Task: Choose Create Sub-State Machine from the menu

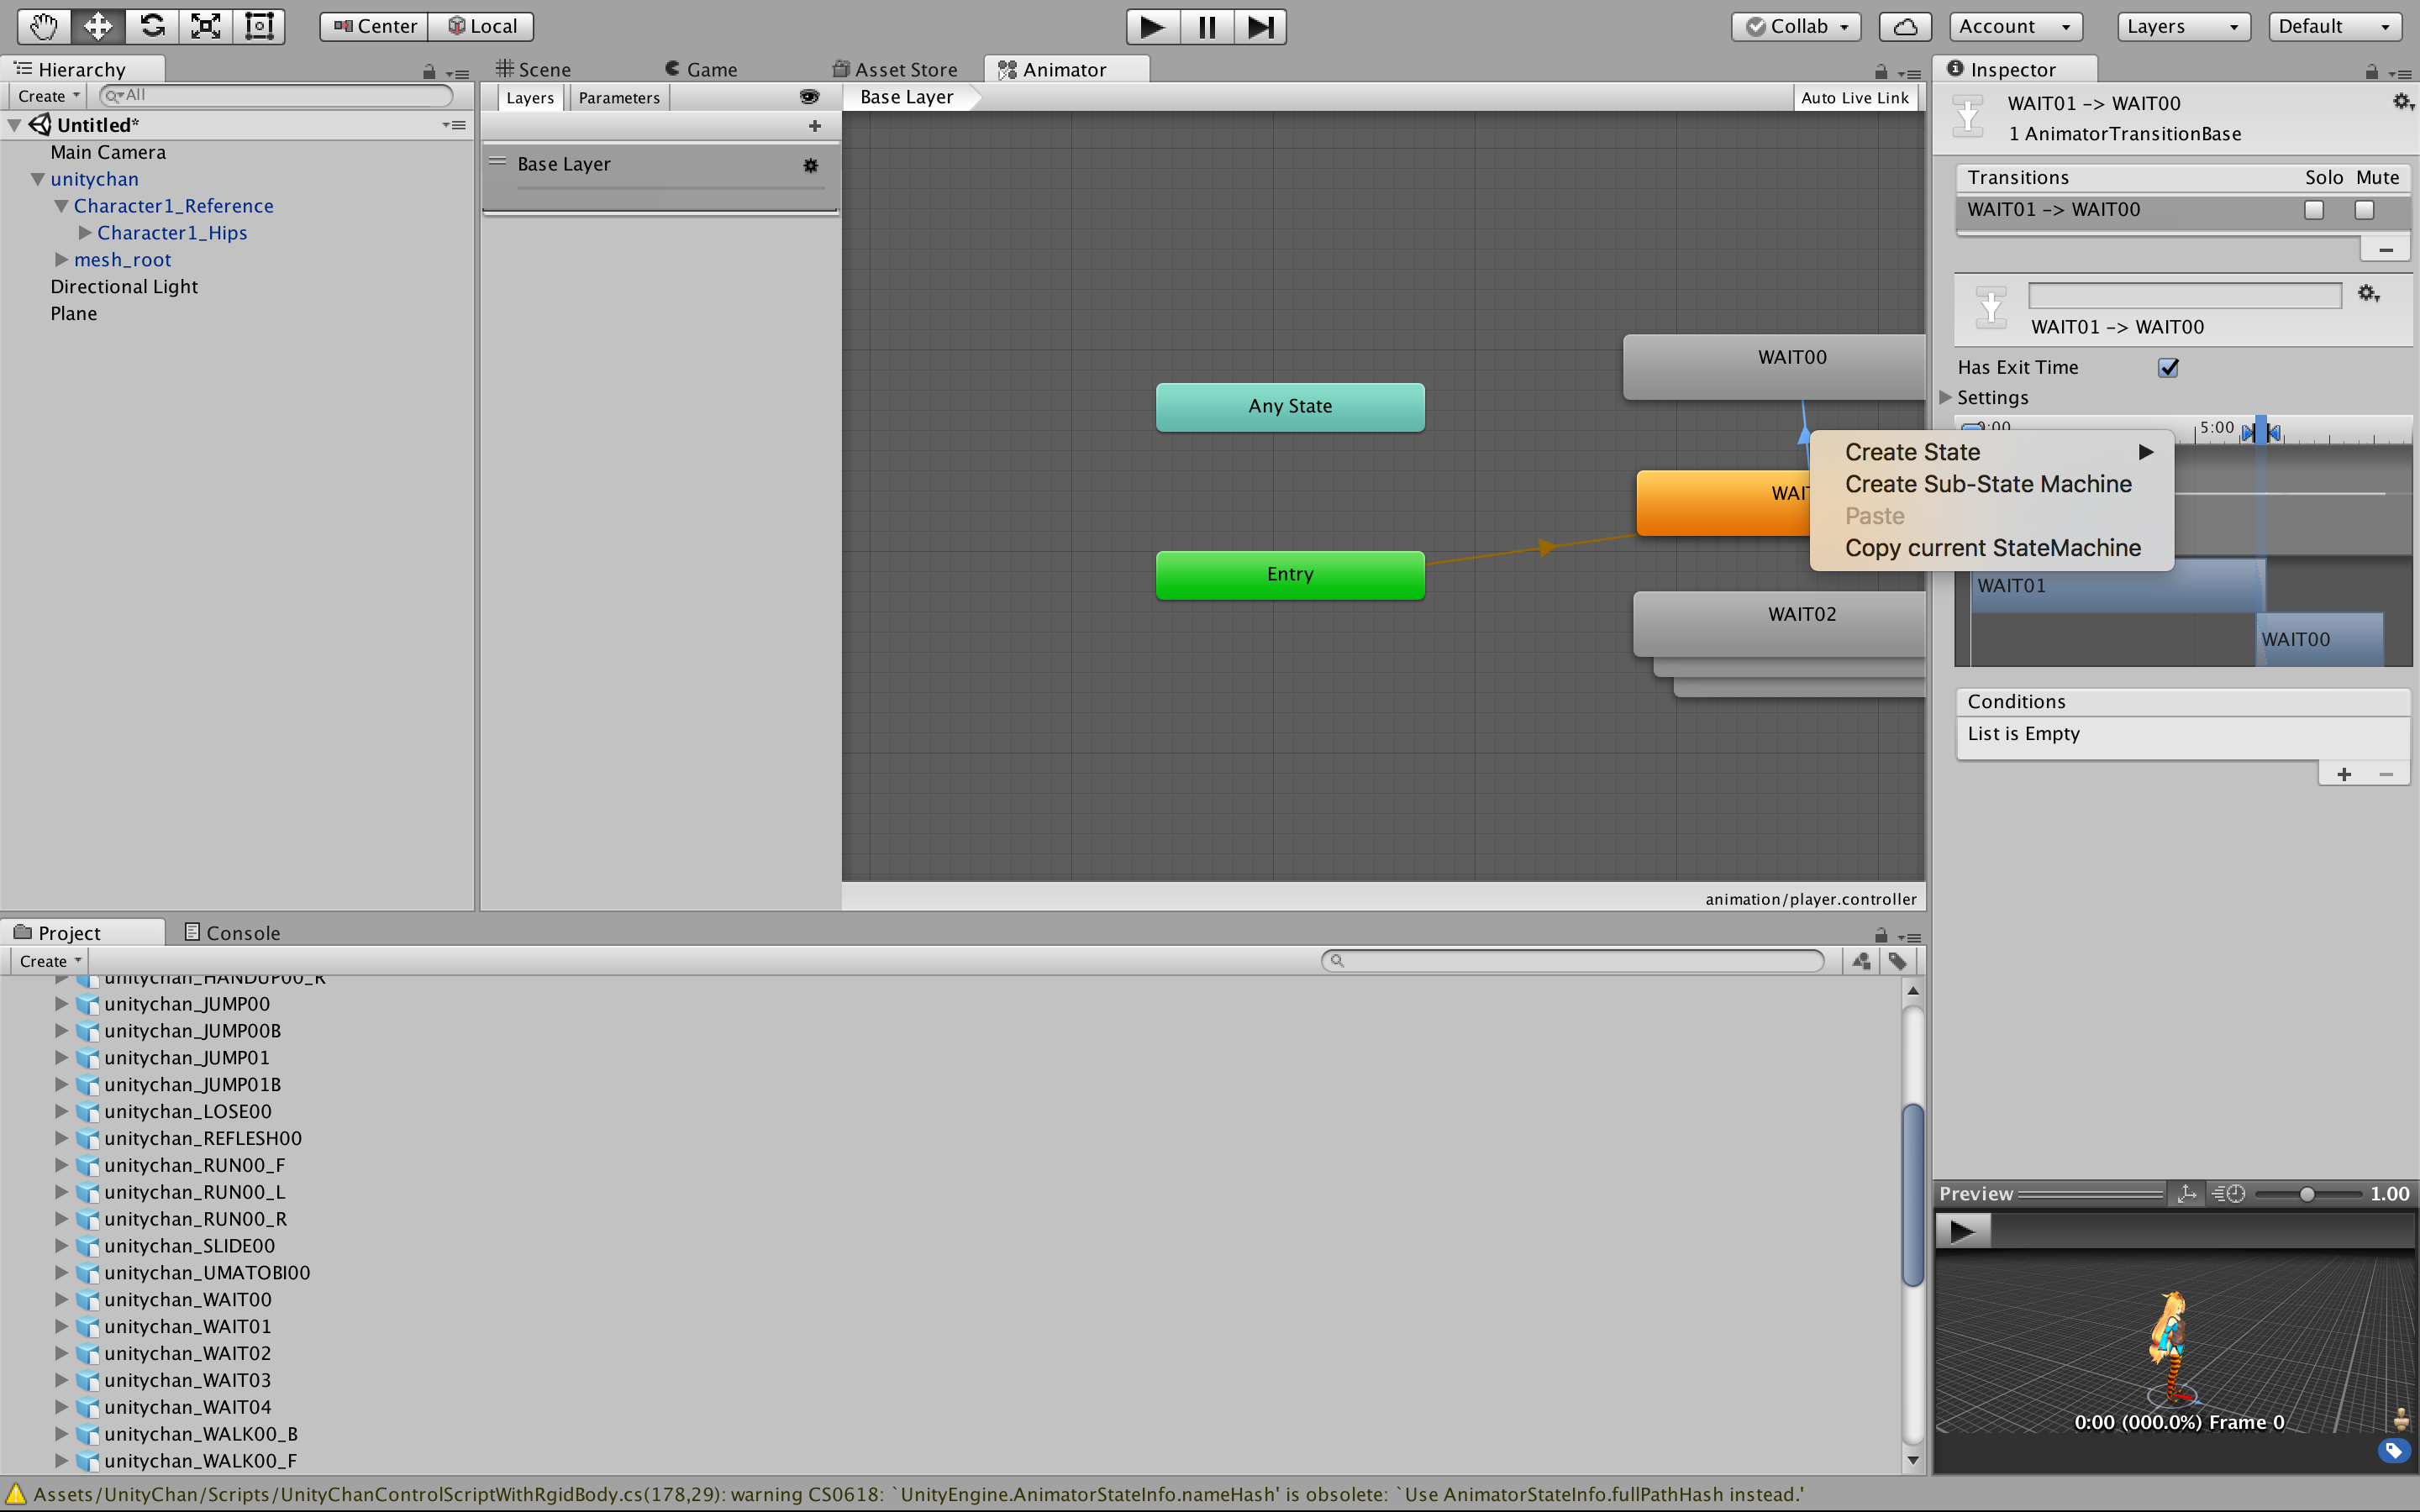Action: [1988, 484]
